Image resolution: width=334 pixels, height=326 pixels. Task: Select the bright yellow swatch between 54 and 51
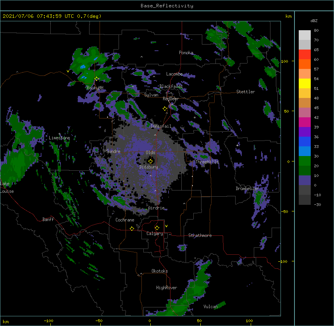[305, 83]
